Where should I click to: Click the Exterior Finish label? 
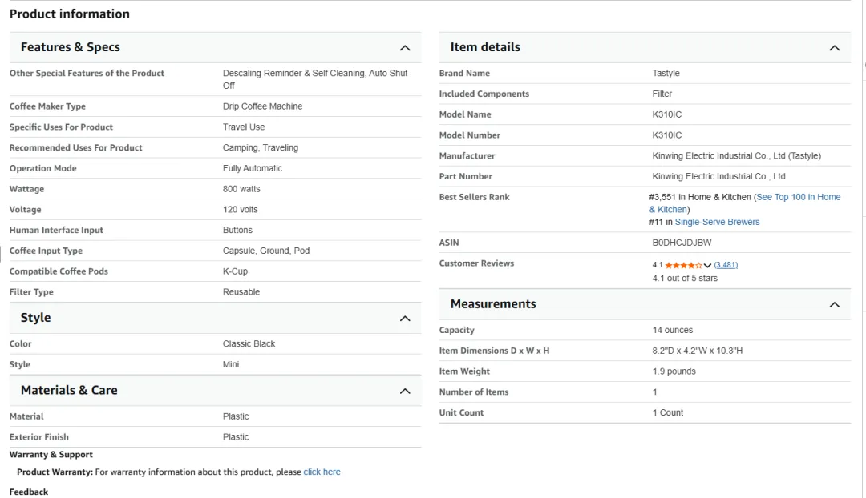38,437
